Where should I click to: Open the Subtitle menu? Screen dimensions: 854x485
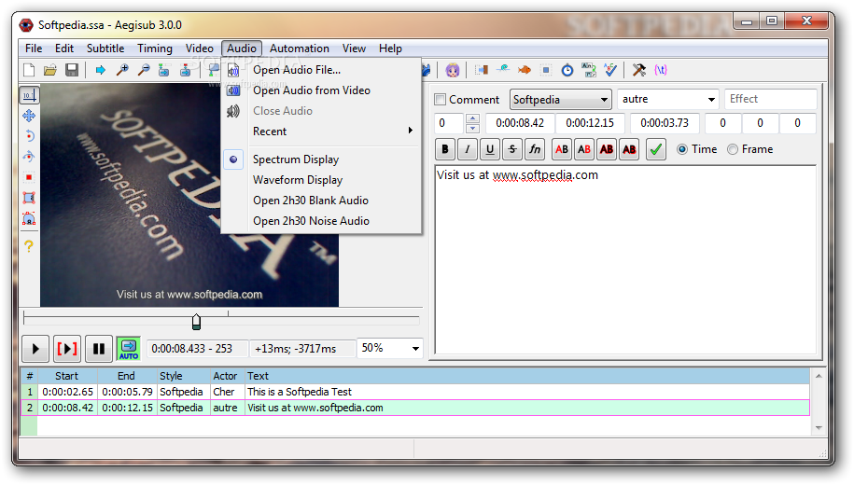tap(105, 48)
